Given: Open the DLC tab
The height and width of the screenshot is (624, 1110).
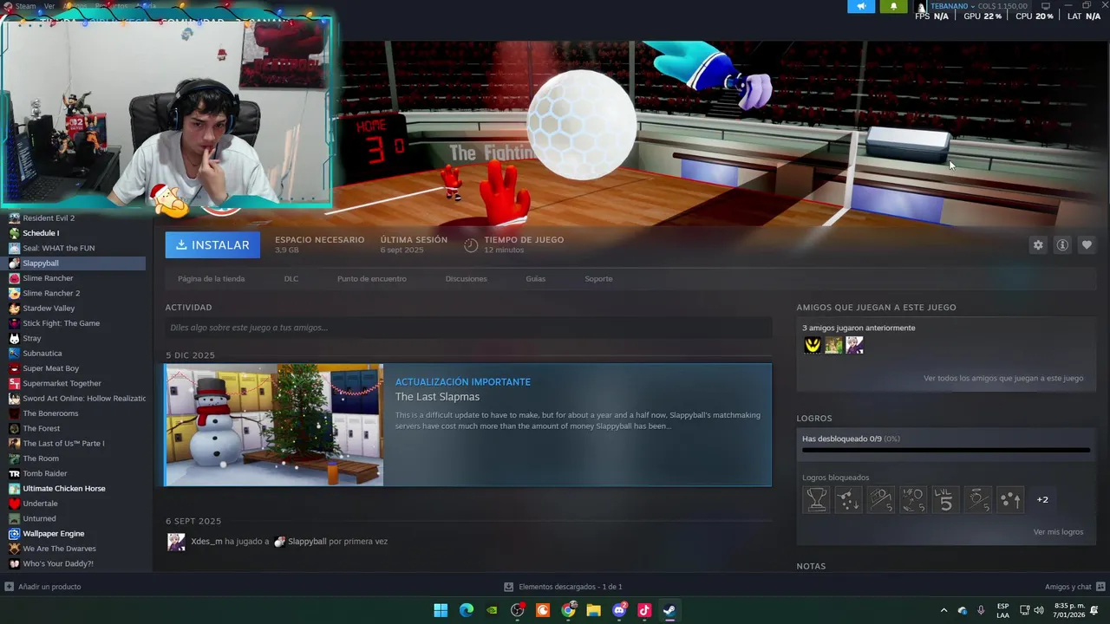Looking at the screenshot, I should [291, 279].
